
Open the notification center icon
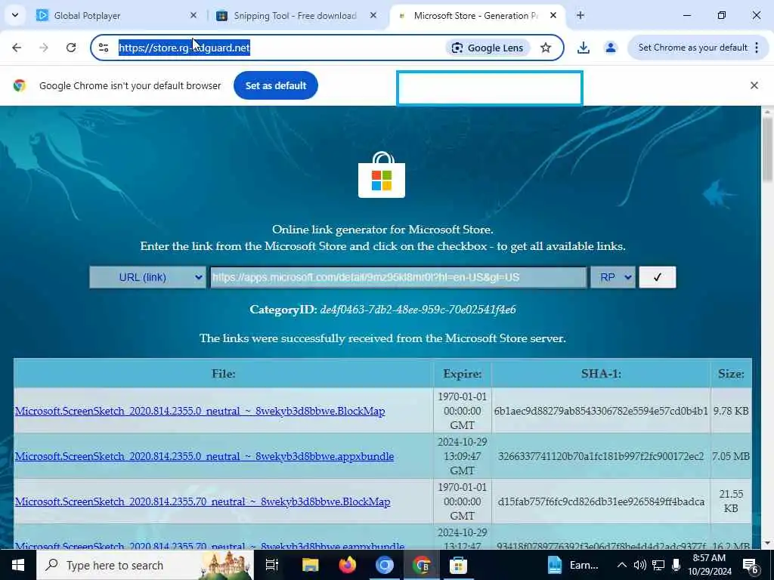[750, 566]
